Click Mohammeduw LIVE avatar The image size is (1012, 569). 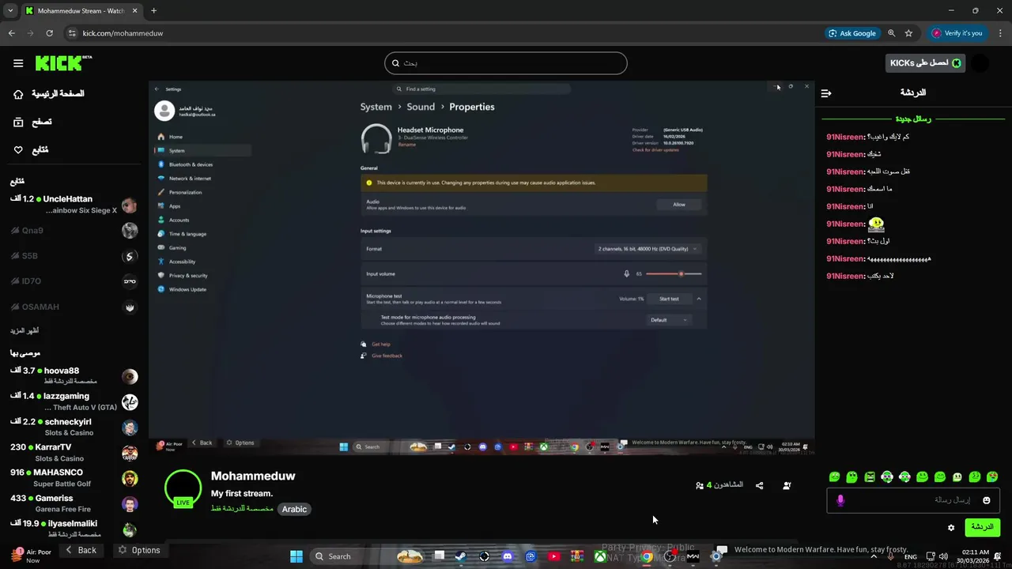pos(183,488)
